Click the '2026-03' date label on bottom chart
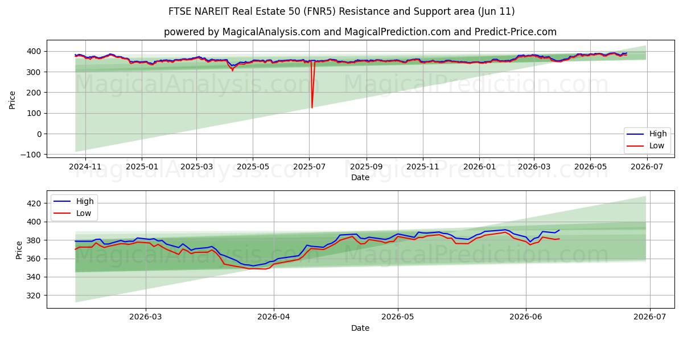Image resolution: width=683 pixels, height=341 pixels. point(146,317)
